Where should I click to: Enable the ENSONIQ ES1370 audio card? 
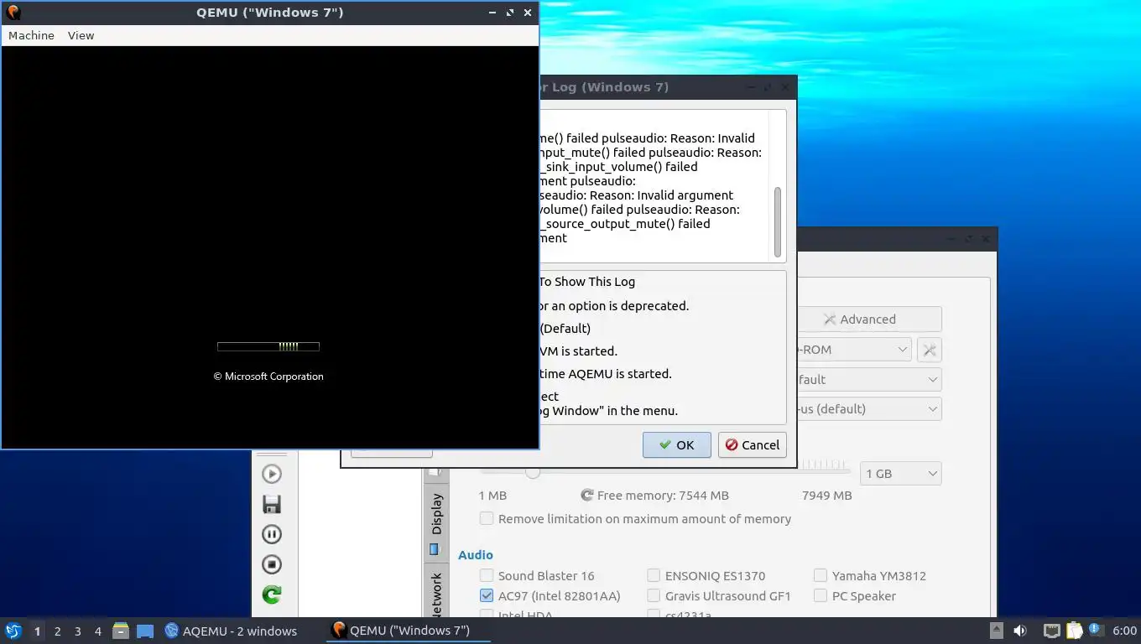point(654,576)
